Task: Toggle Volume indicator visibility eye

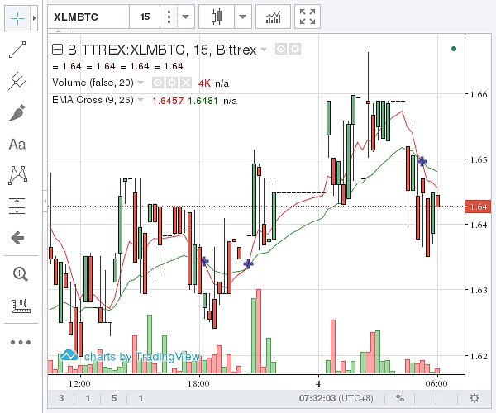Action: coord(158,83)
